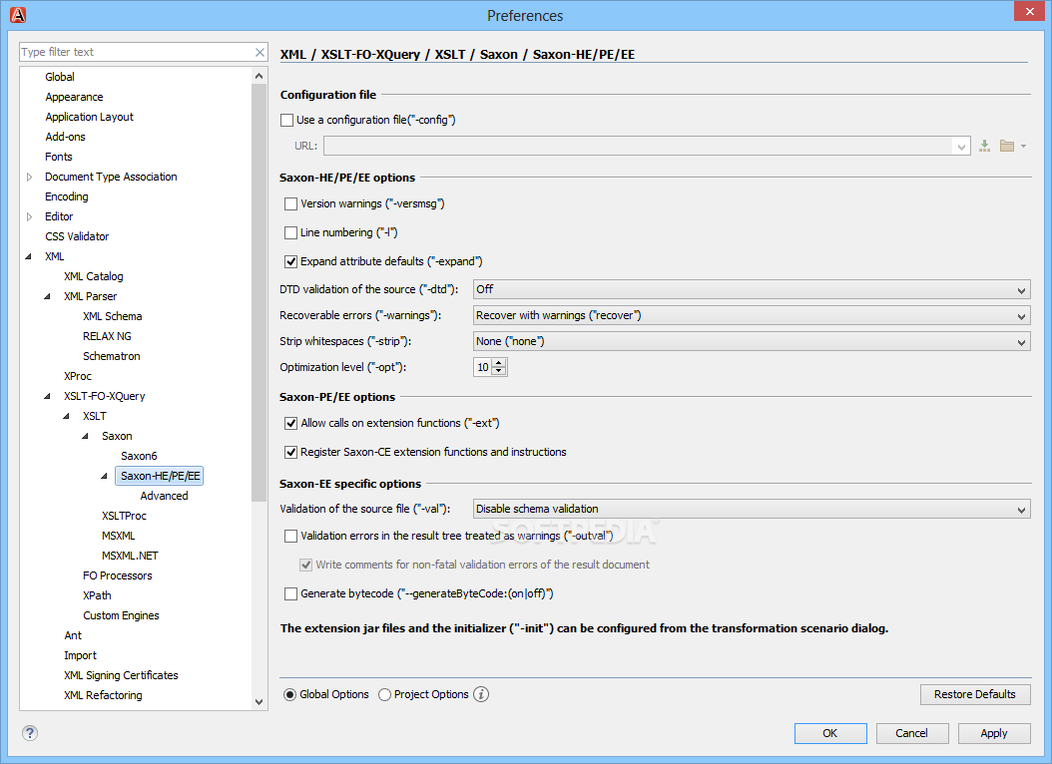The image size is (1052, 764).
Task: Select Custom Engines tree item
Action: [x=121, y=615]
